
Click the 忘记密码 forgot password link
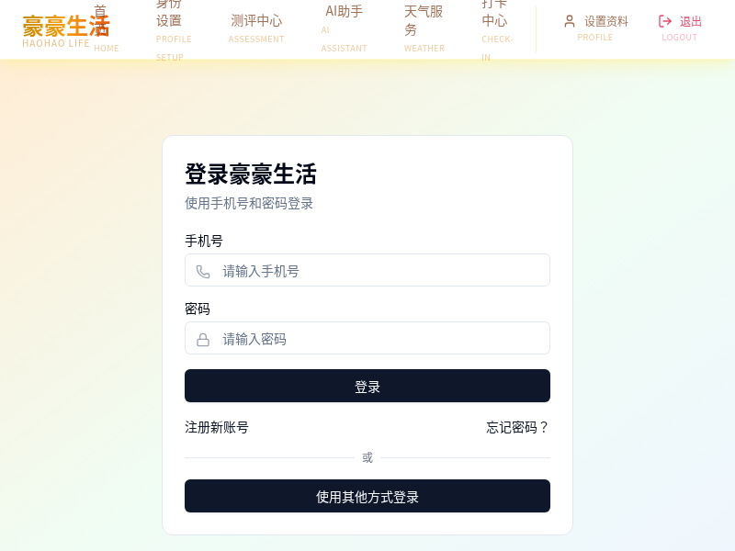pos(516,428)
